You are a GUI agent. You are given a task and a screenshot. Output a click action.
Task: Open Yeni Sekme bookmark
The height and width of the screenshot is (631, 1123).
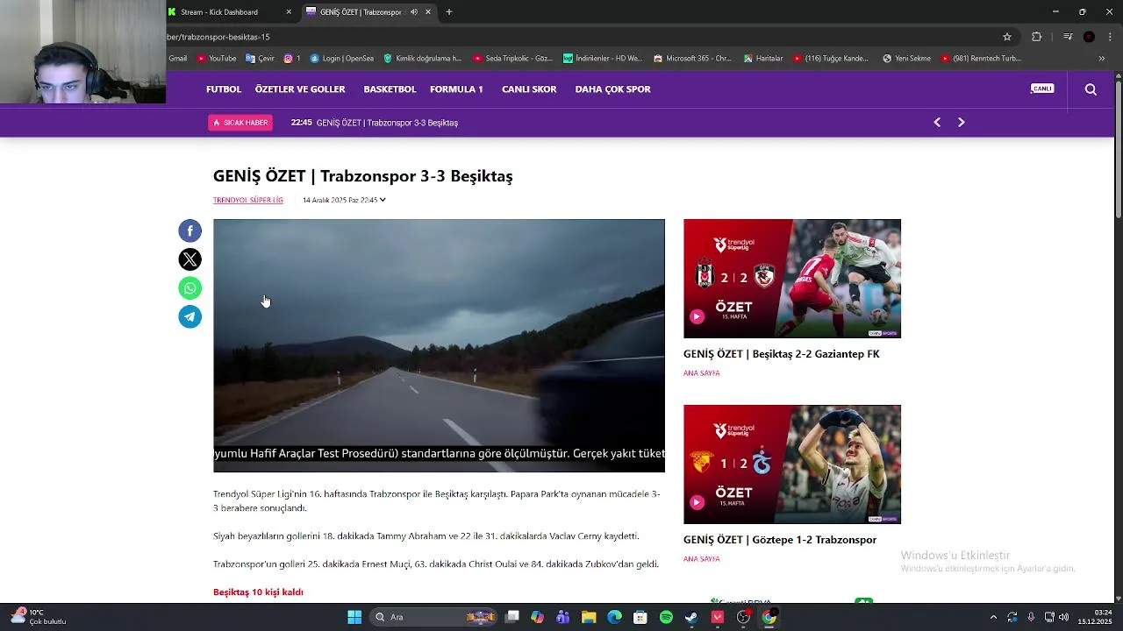coord(907,59)
